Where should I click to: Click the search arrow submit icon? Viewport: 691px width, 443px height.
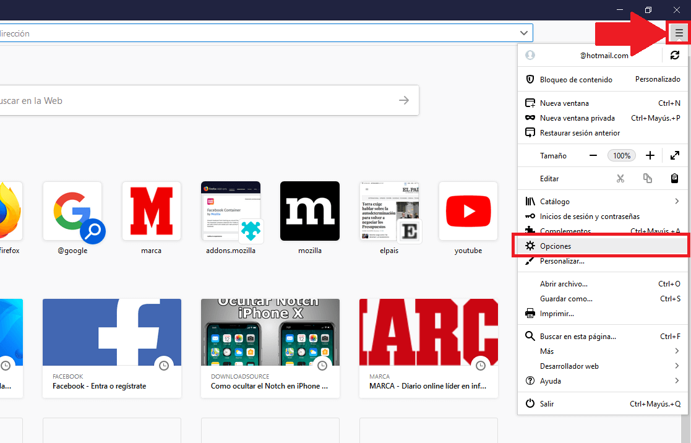pyautogui.click(x=404, y=100)
